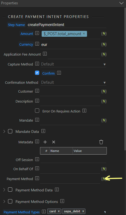126x215 pixels.
Task: Open data binding picker for Amount
Action: (x=104, y=34)
